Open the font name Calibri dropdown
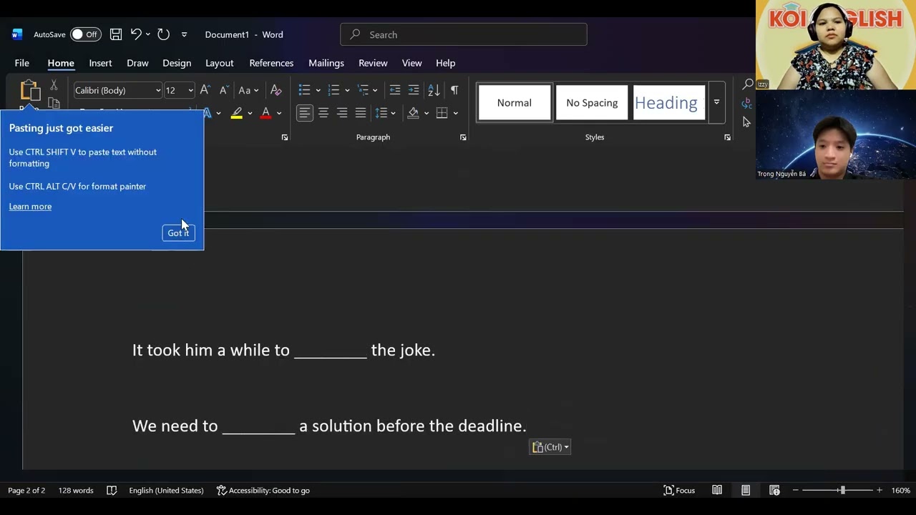 coord(158,90)
